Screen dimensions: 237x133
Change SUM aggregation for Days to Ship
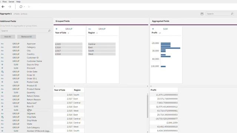click(x=16, y=65)
